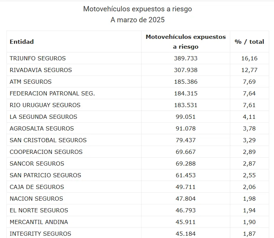Select the TRIUNFO SEGUROS row name
Image resolution: width=274 pixels, height=238 pixels.
click(x=38, y=58)
